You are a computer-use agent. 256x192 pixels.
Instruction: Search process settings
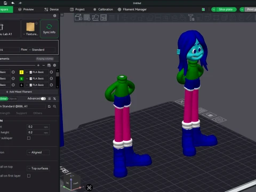(x=54, y=106)
